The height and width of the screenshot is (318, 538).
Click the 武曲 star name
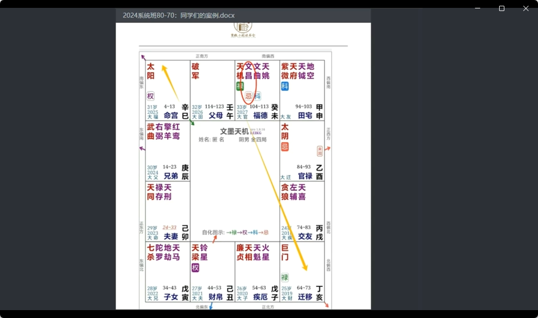pos(151,132)
